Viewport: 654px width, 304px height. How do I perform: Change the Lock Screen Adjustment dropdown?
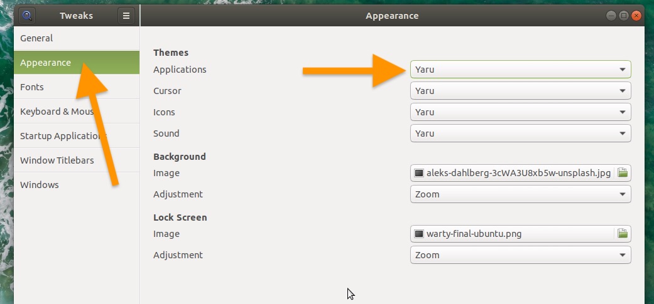521,255
